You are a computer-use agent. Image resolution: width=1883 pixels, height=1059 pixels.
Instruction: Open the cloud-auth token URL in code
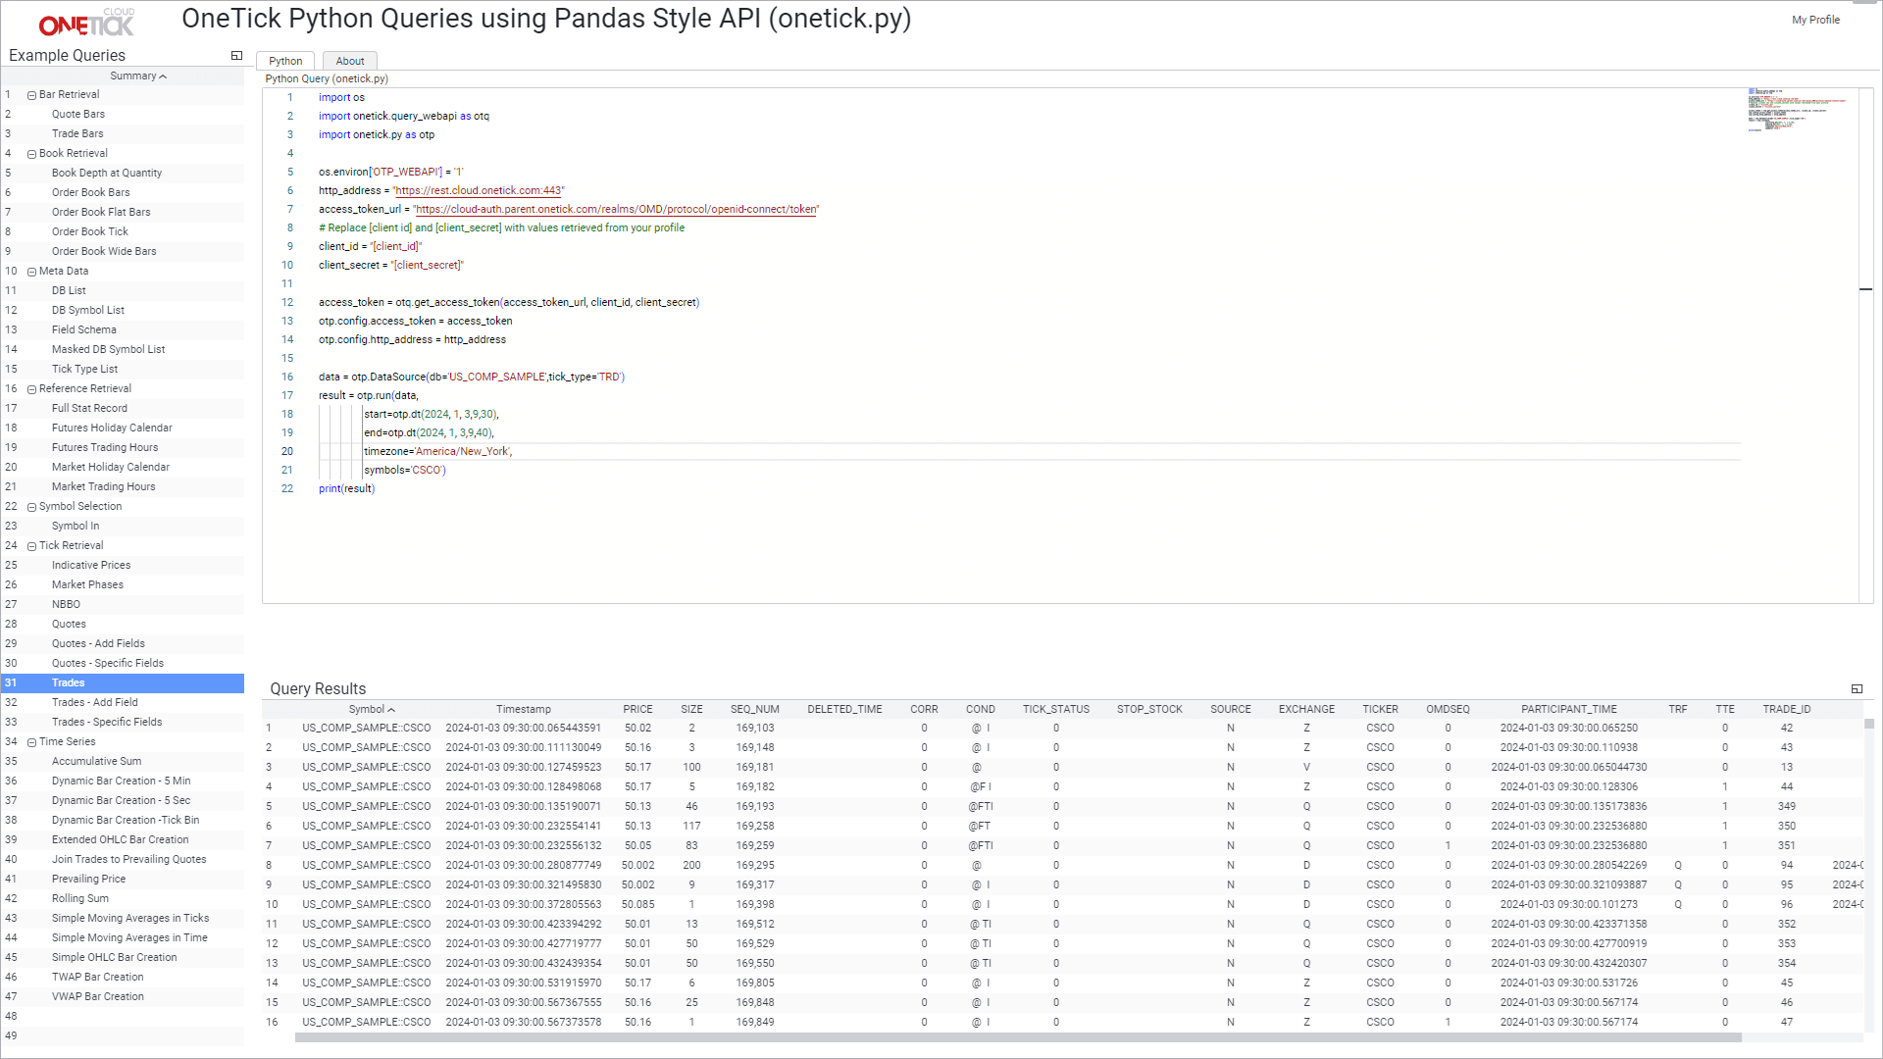616,209
